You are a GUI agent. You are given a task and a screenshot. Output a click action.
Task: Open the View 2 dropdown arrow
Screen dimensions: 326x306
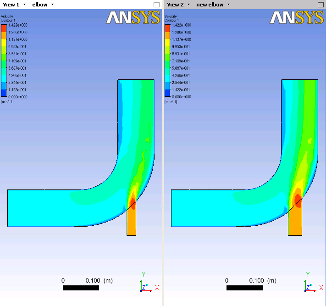(x=188, y=5)
